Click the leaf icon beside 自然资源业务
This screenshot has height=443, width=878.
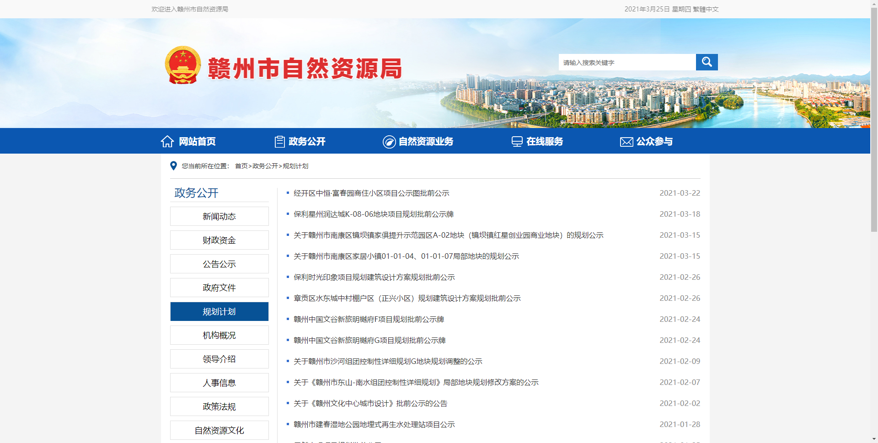point(388,141)
